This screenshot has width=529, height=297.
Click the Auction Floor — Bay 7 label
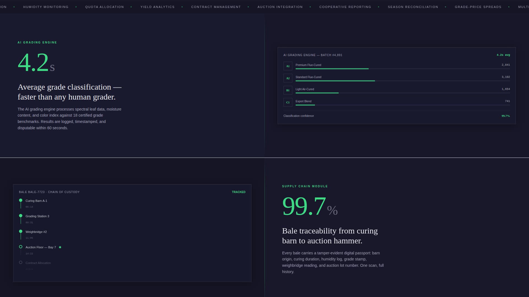click(x=41, y=247)
